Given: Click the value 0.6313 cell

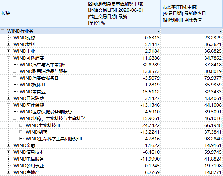Looking at the screenshot, I should [123, 38].
